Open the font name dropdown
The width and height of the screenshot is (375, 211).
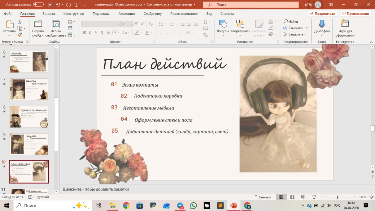tap(119, 24)
